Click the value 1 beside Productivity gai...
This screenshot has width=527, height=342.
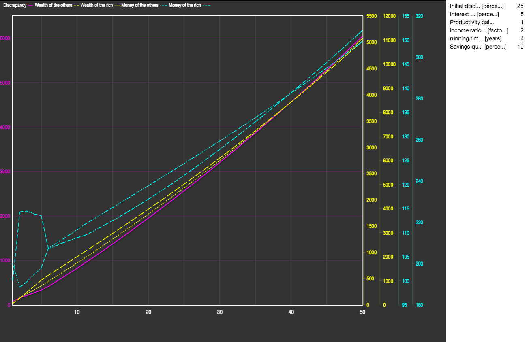coord(522,22)
